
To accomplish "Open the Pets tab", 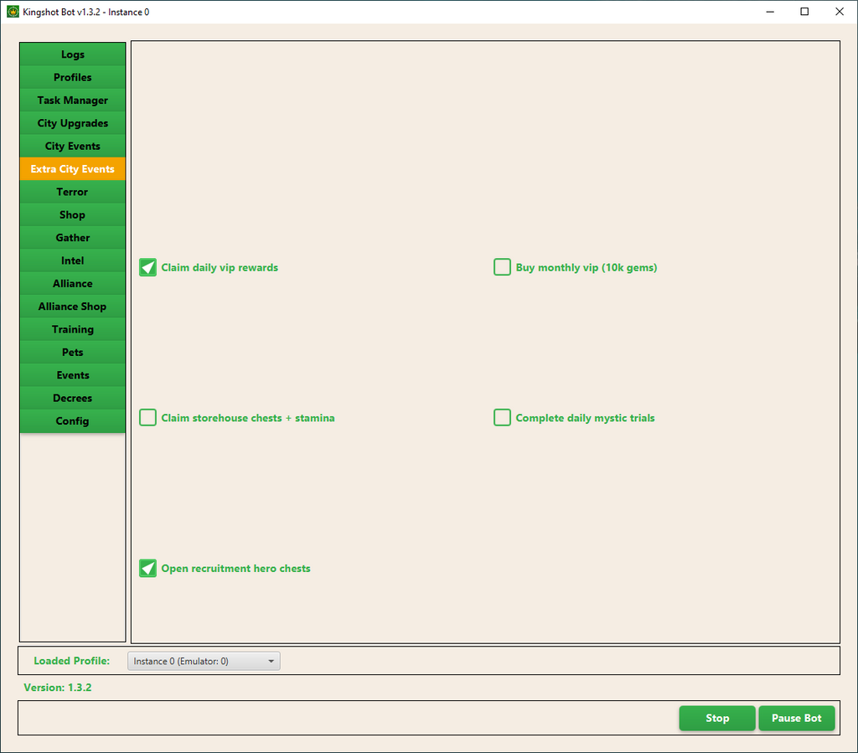I will [73, 353].
